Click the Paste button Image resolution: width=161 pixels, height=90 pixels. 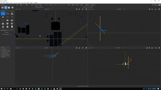(41, 5)
